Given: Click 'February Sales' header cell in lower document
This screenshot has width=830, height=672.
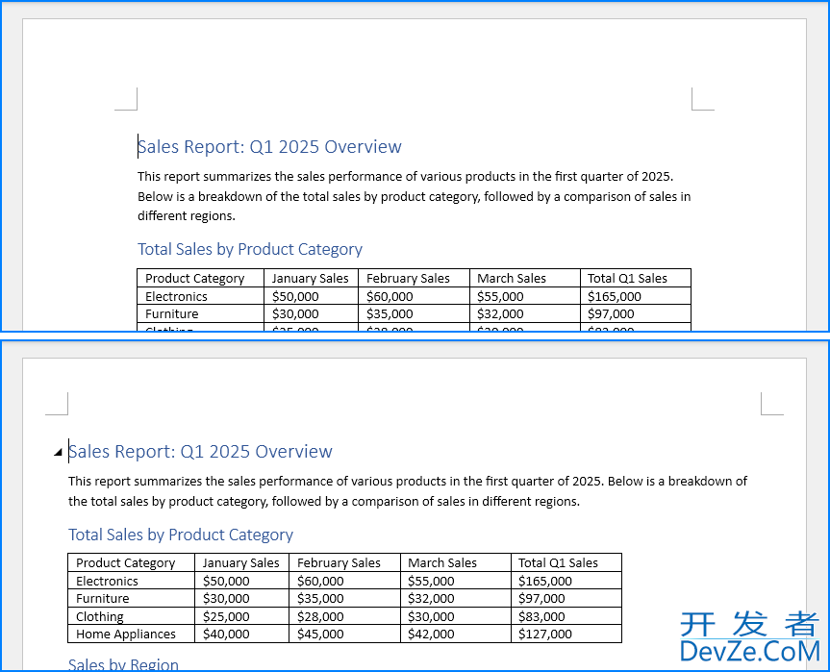Looking at the screenshot, I should (344, 562).
